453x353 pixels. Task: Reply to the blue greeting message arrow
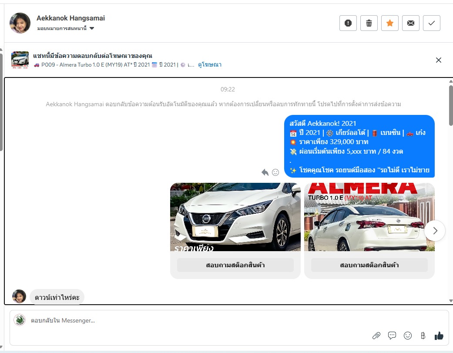pos(265,172)
